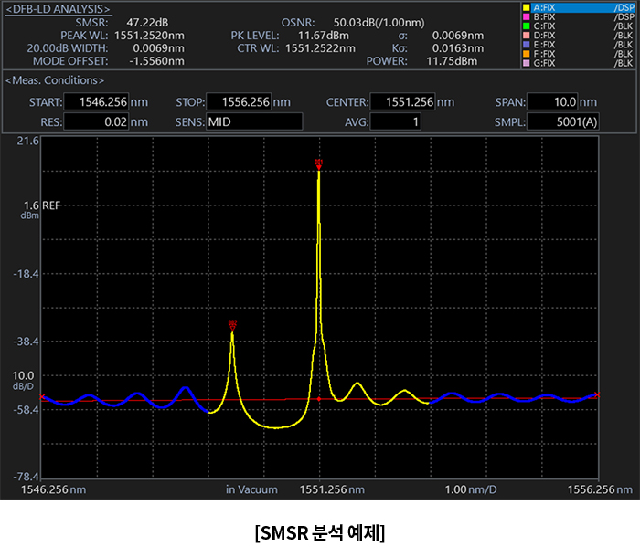The width and height of the screenshot is (640, 557).
Task: Click the 21.6 top scale label
Action: coord(27,142)
